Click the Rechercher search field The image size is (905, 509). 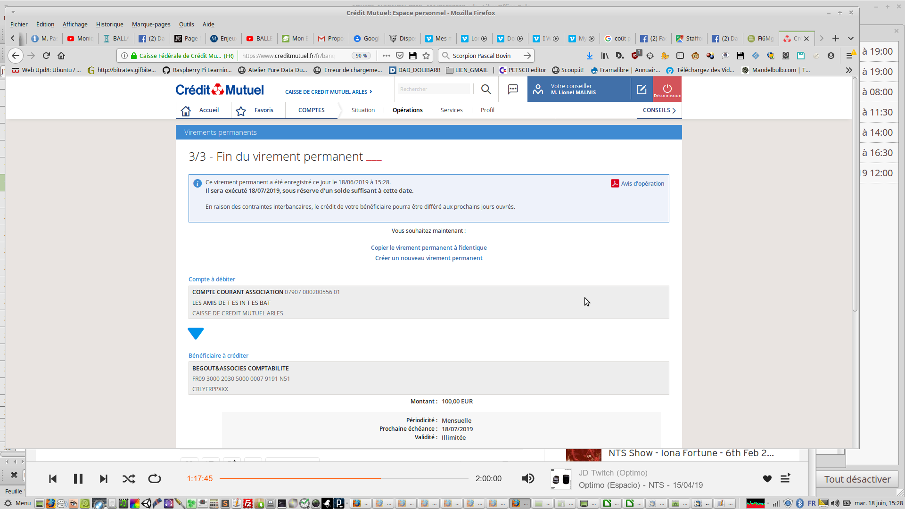pyautogui.click(x=433, y=89)
